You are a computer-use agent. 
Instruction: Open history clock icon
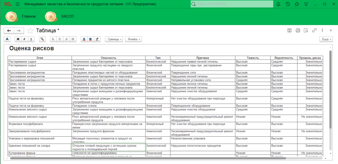point(287,4)
